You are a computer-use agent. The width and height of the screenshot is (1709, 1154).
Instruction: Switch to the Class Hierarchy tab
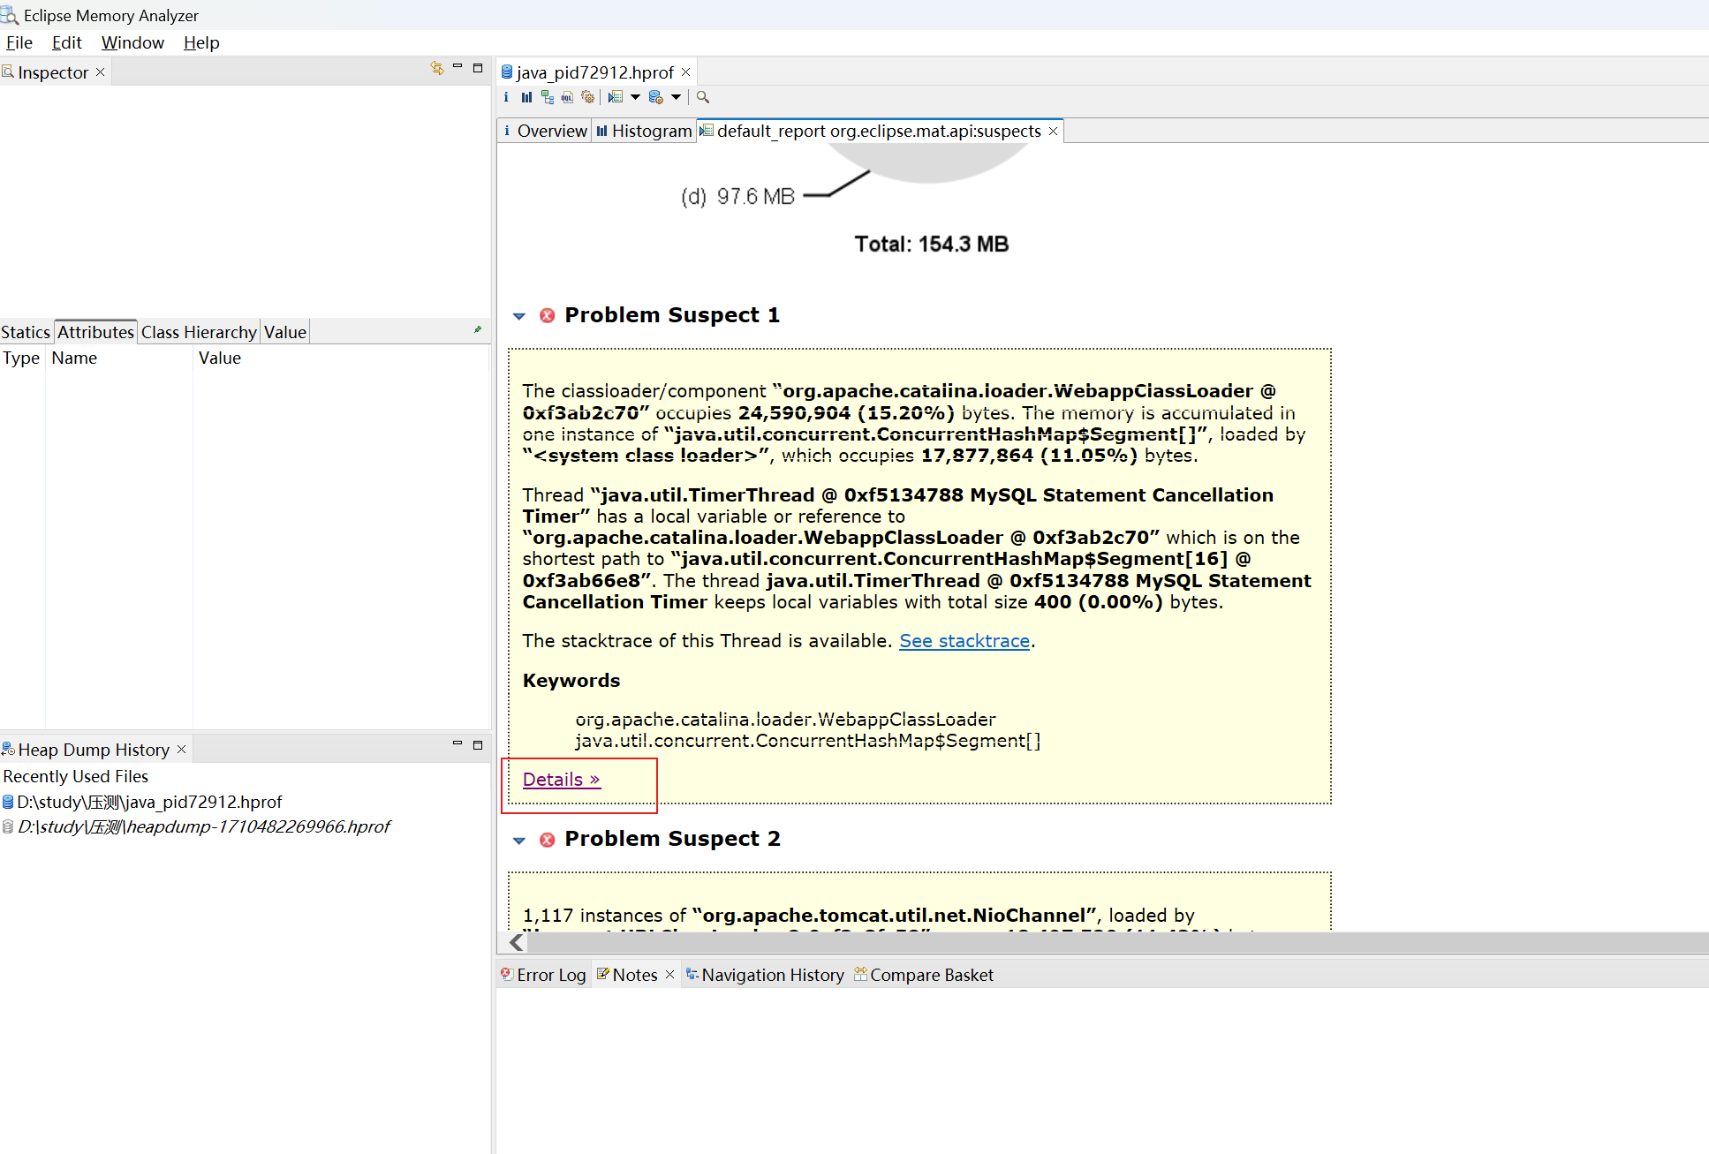(199, 332)
